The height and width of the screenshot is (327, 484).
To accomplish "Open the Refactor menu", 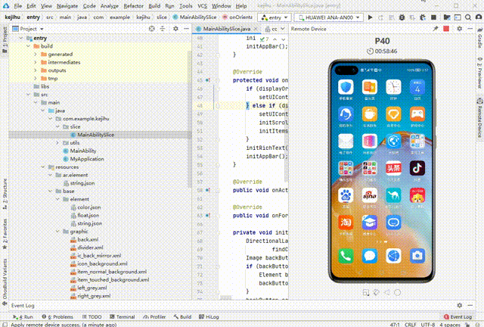I will coord(133,5).
